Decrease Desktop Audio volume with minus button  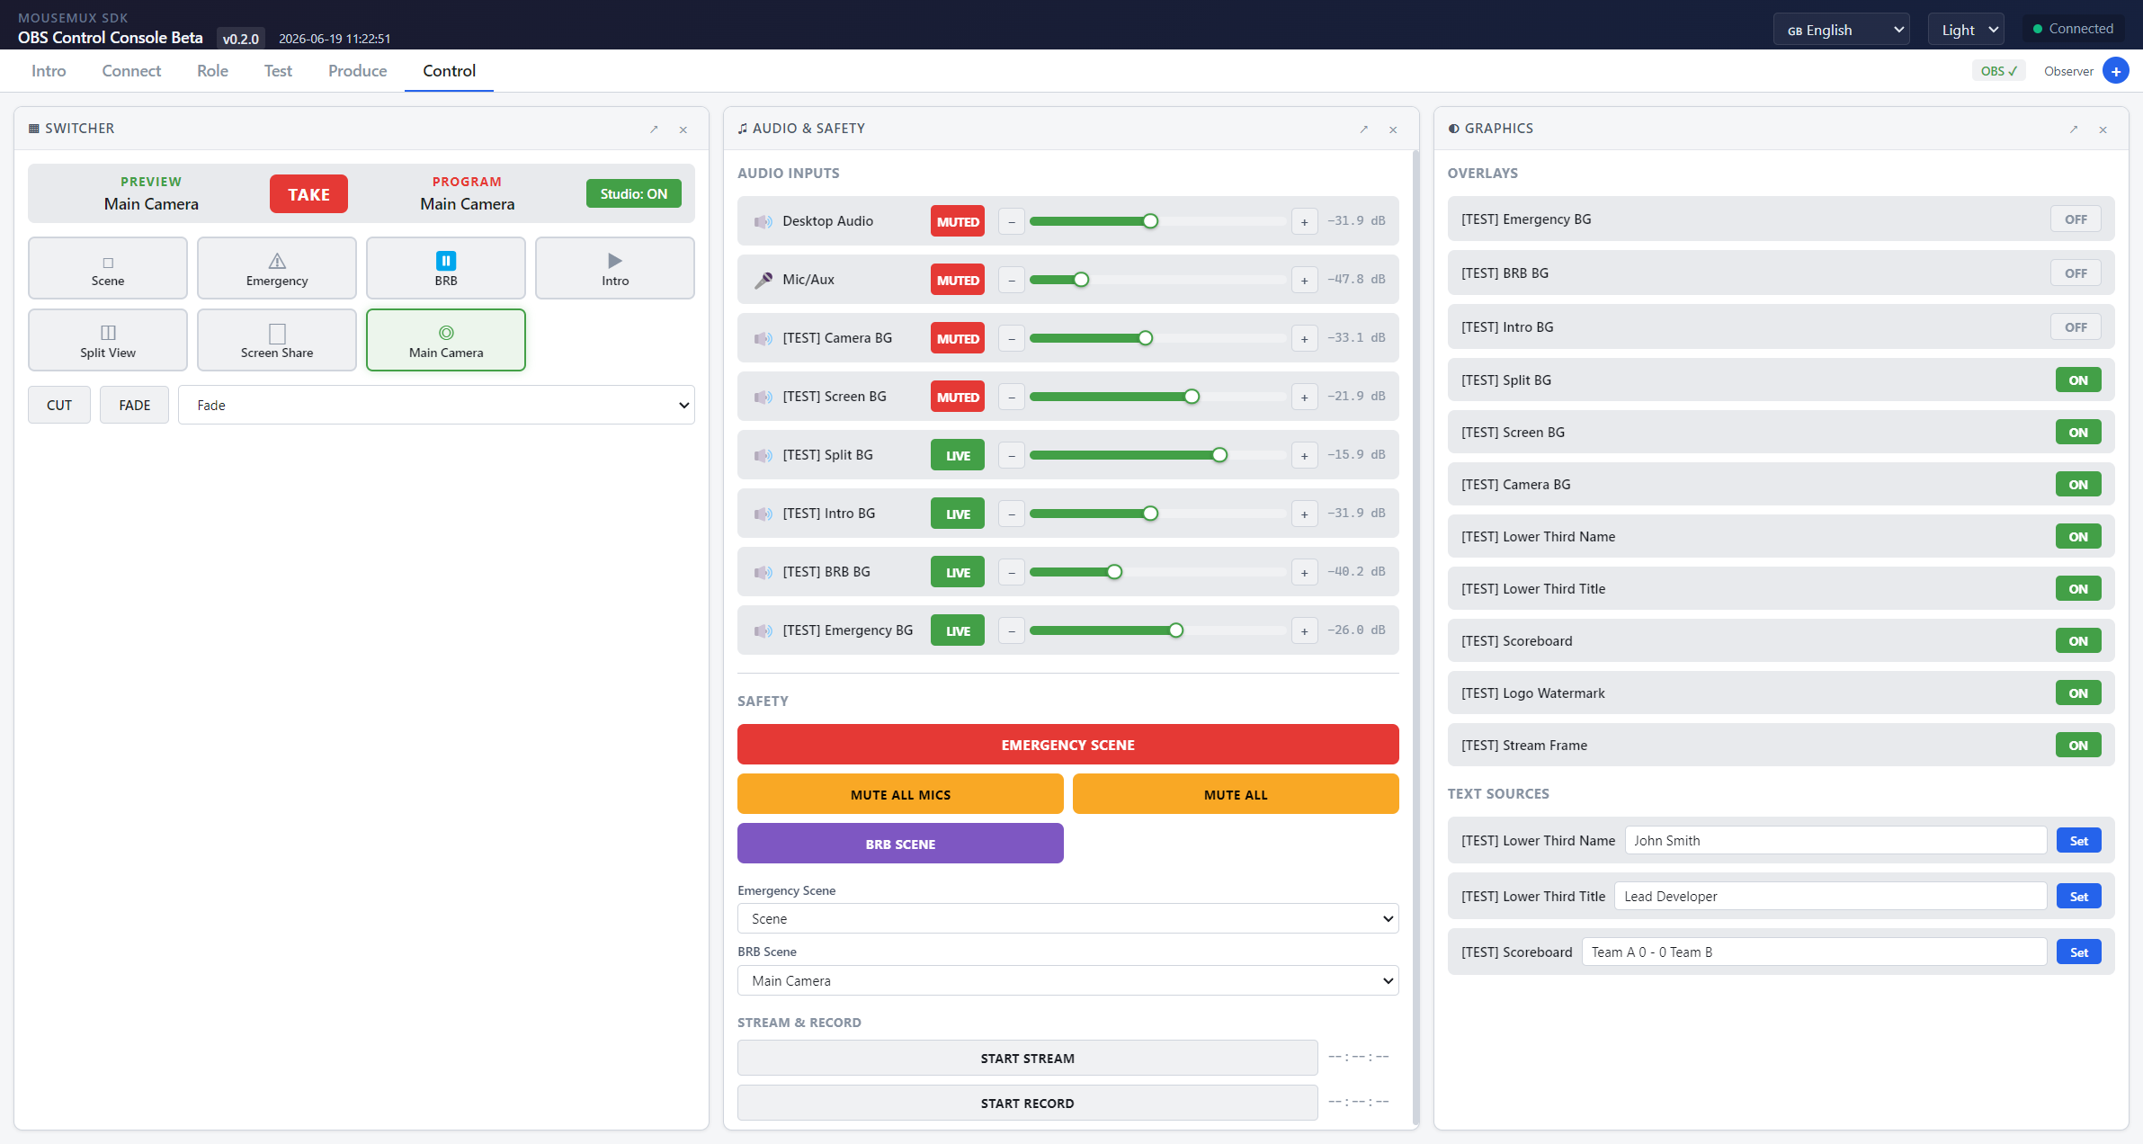point(1012,221)
